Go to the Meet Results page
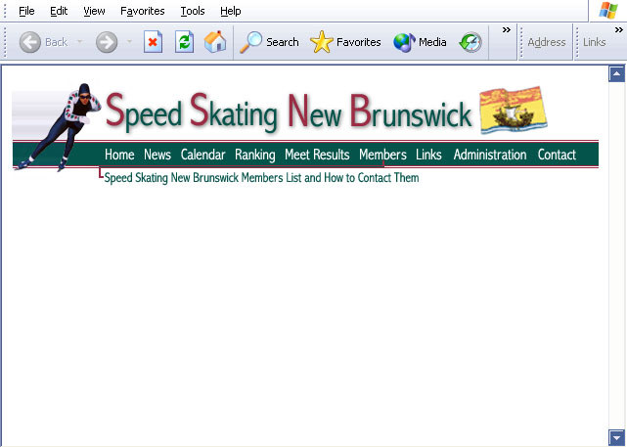627x447 pixels. 316,155
